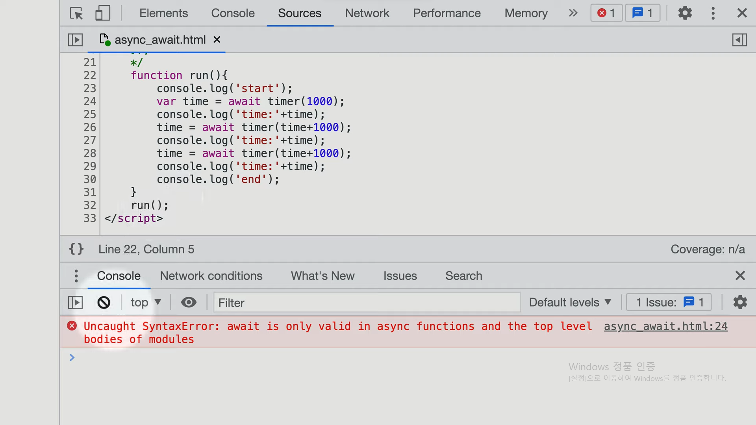This screenshot has height=425, width=756.
Task: Click the blue issues count badge in toolbar
Action: [x=643, y=13]
